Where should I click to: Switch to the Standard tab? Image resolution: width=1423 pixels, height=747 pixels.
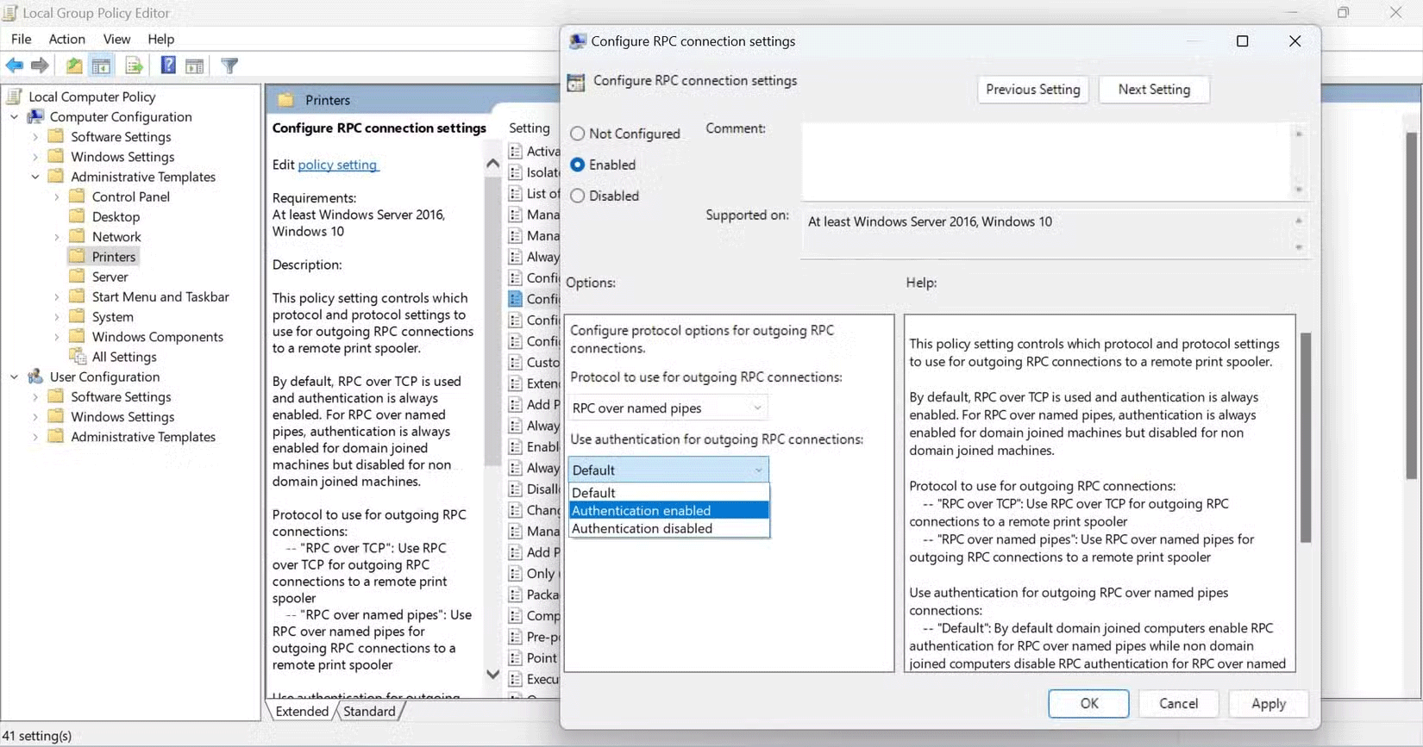369,711
